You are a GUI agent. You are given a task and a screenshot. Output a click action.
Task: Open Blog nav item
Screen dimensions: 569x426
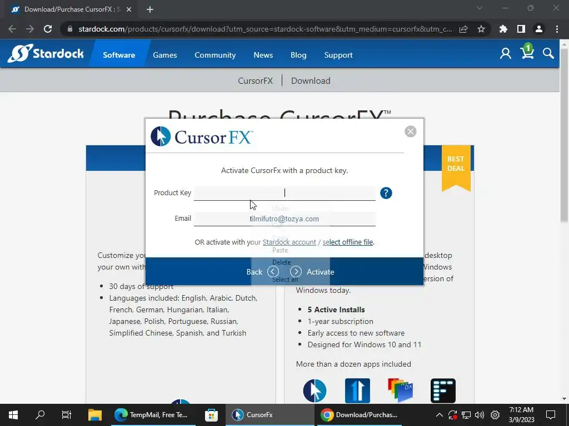(x=298, y=55)
